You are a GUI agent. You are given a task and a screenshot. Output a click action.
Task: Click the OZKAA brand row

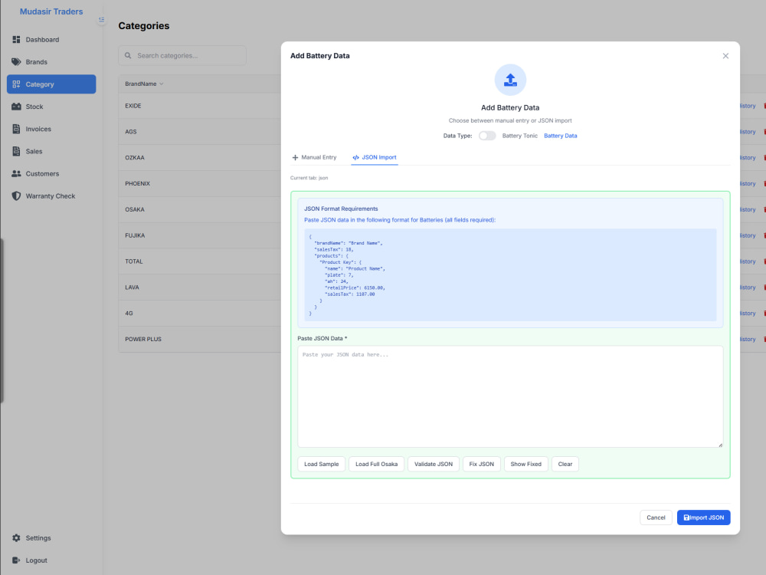pyautogui.click(x=199, y=158)
